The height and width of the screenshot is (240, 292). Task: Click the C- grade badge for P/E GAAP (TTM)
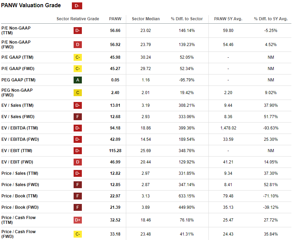point(78,57)
